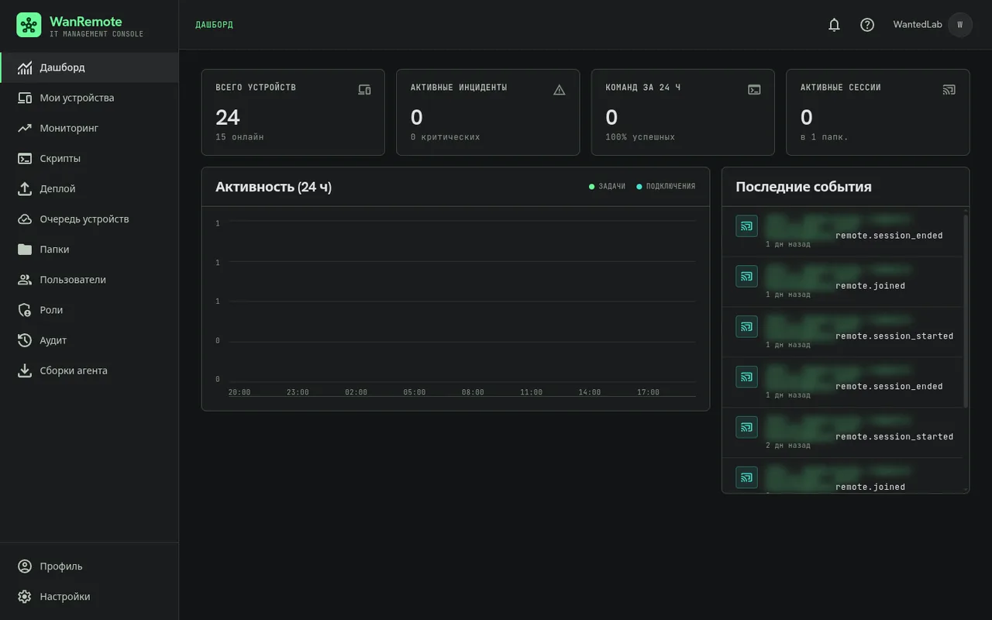Open Очередь устройств page
The height and width of the screenshot is (620, 992).
click(89, 219)
